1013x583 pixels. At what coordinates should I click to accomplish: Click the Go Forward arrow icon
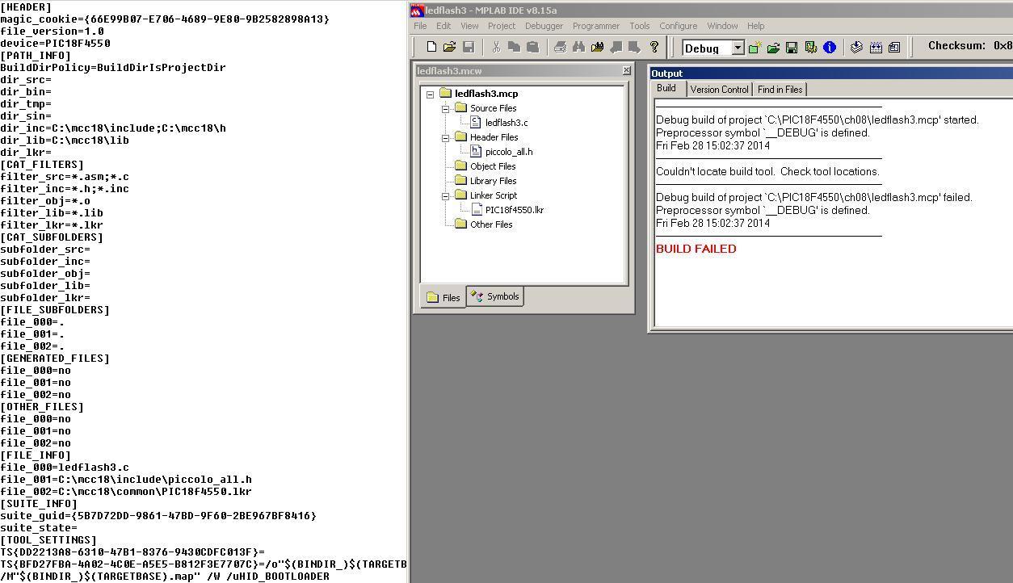point(635,48)
